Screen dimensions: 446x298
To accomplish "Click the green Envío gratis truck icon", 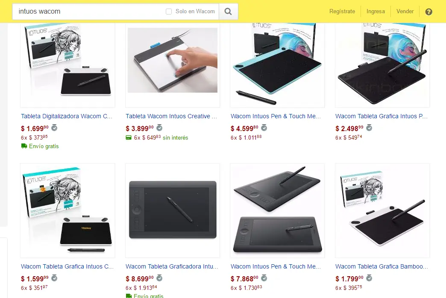I will click(x=24, y=146).
